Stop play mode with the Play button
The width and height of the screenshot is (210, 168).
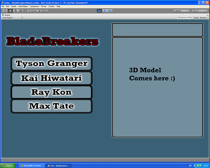coord(99,11)
